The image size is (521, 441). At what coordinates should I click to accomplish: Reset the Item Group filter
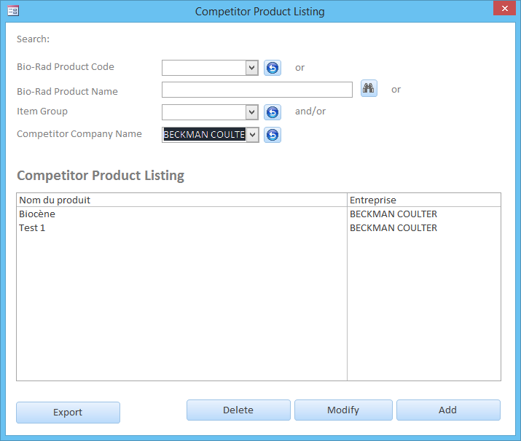pos(273,112)
